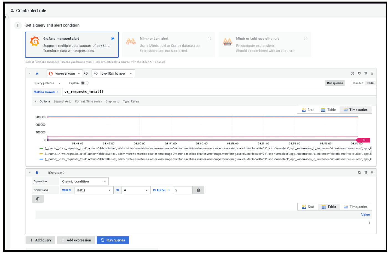Open the Metrics browser

46,92
